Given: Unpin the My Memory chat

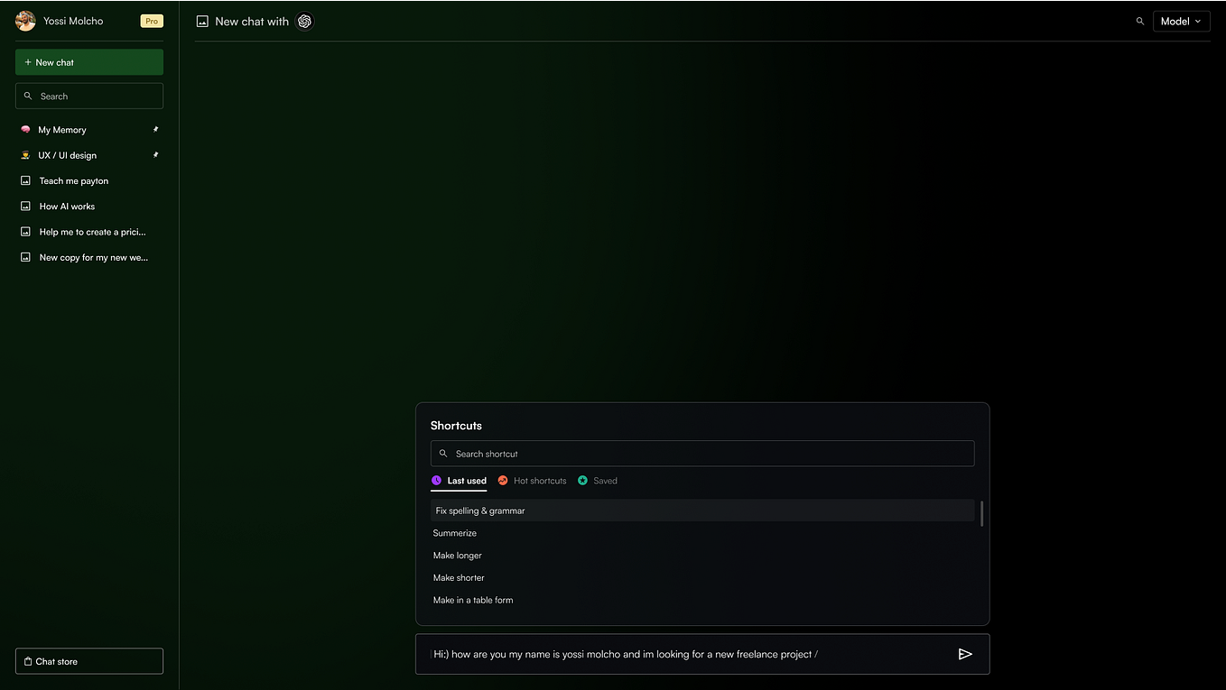Looking at the screenshot, I should coord(154,129).
